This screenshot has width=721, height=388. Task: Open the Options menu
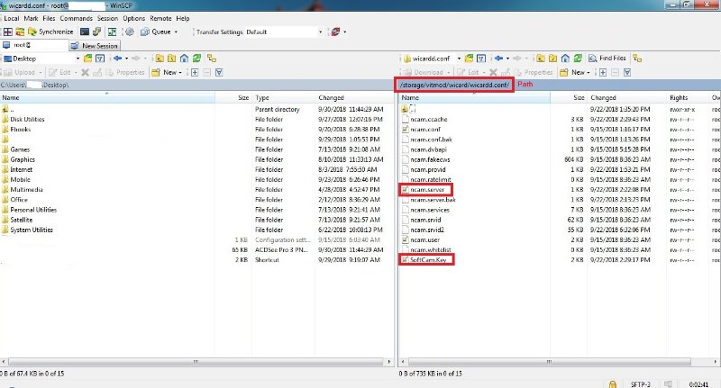pos(133,18)
